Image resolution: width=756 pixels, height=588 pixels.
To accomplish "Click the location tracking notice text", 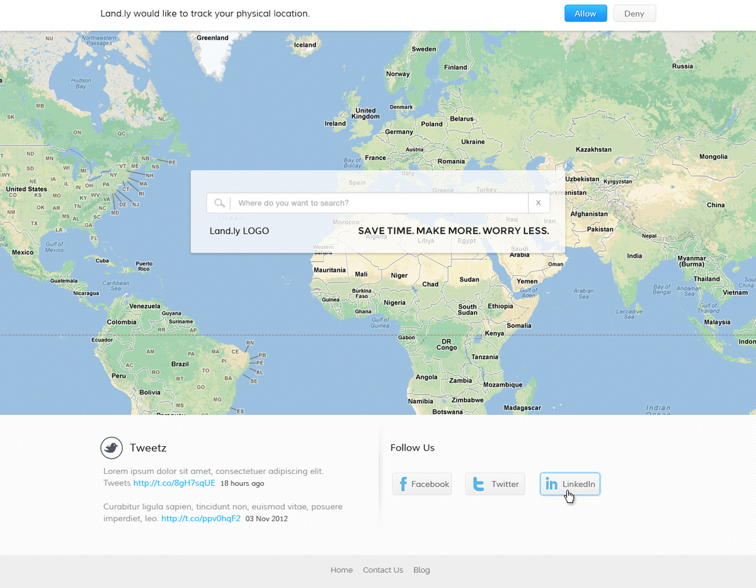I will point(205,13).
